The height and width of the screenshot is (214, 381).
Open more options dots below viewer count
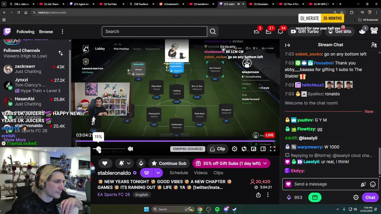coord(268,195)
